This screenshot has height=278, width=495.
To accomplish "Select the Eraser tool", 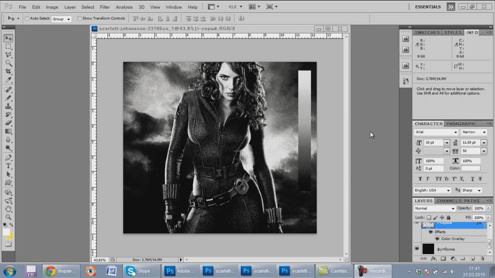I will [9, 123].
